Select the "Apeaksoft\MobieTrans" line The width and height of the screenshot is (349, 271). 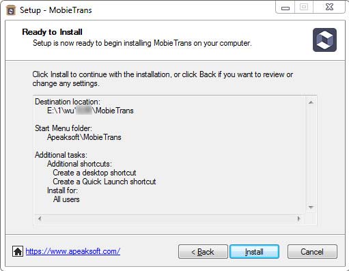(84, 137)
